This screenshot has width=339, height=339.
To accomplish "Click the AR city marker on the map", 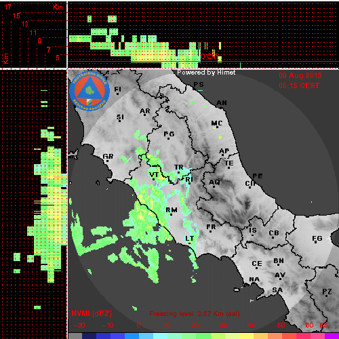I will point(145,111).
